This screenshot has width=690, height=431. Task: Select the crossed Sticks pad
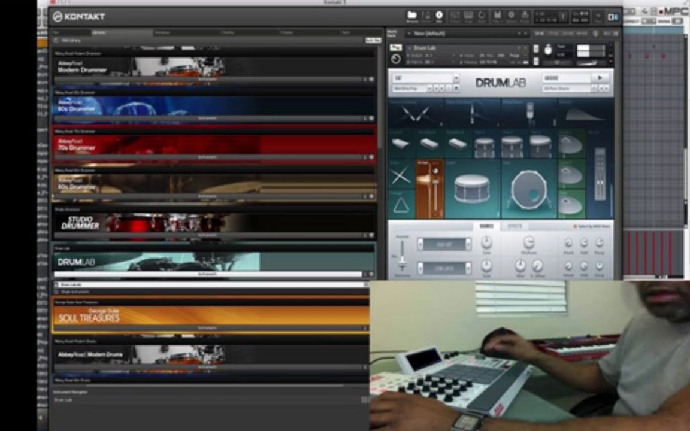401,175
